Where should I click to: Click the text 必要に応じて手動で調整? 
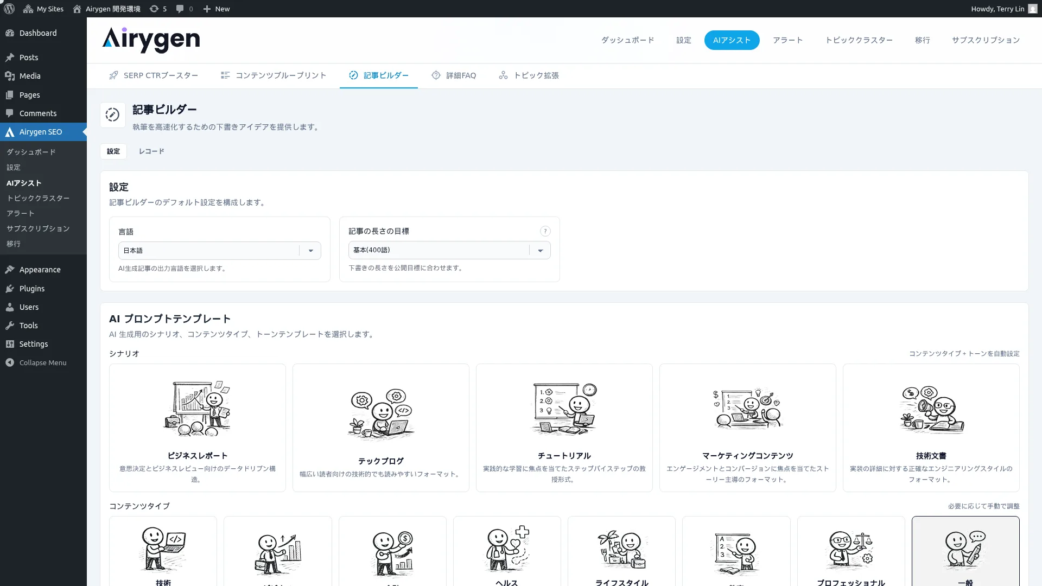tap(984, 506)
